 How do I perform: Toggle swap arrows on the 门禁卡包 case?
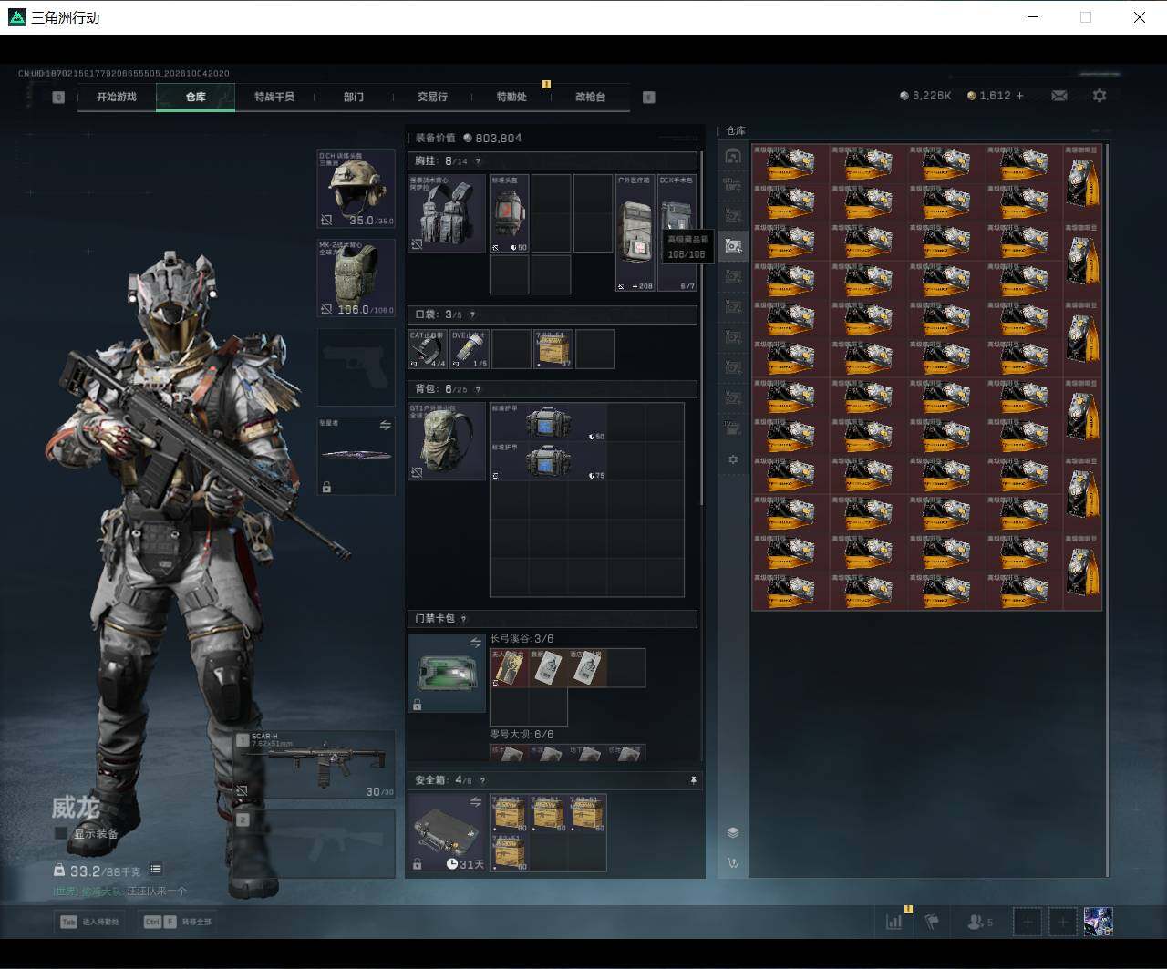point(475,643)
